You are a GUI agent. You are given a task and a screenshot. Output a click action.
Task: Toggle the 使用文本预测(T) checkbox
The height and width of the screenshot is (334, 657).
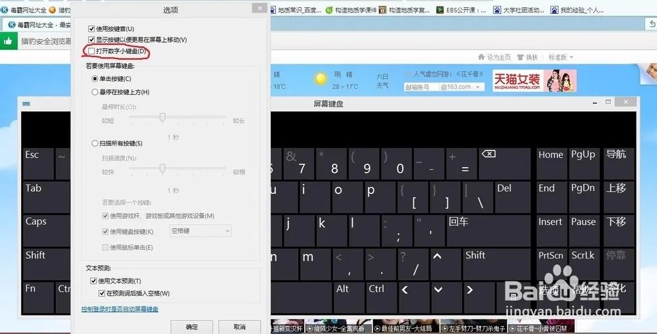[93, 281]
